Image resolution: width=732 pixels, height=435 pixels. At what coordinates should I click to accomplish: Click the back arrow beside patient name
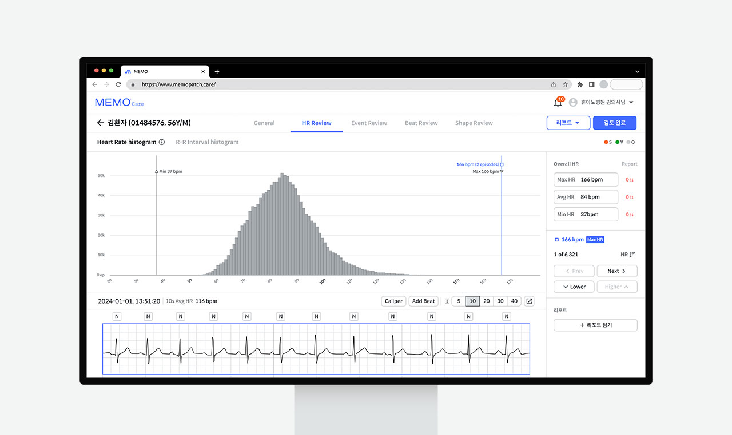tap(100, 123)
